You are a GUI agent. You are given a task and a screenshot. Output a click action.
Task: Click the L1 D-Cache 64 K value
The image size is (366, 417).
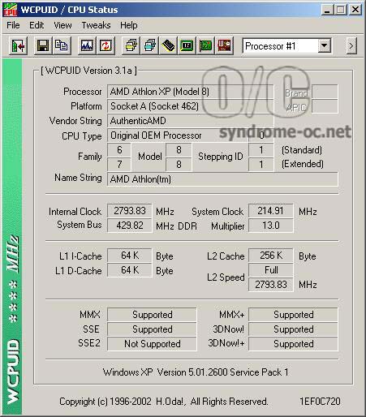pyautogui.click(x=130, y=270)
